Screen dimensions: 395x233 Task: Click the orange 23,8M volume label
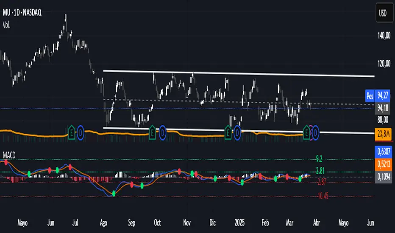click(383, 135)
